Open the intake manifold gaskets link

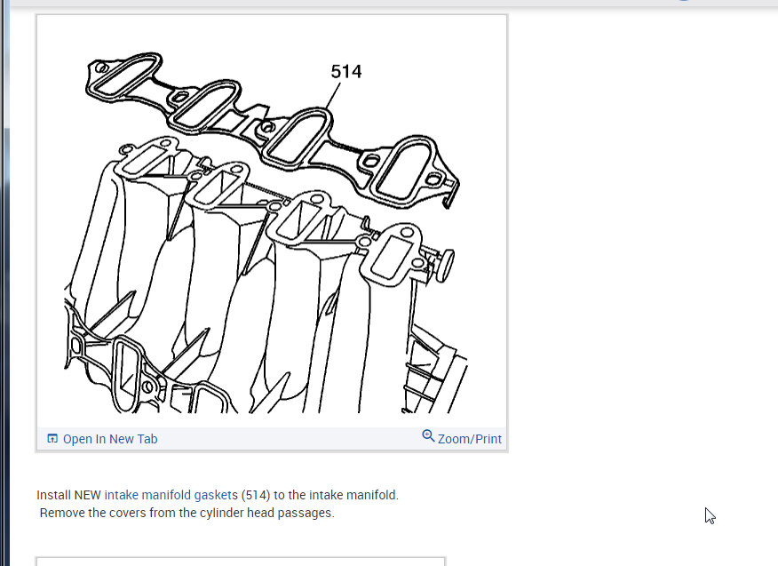point(170,495)
